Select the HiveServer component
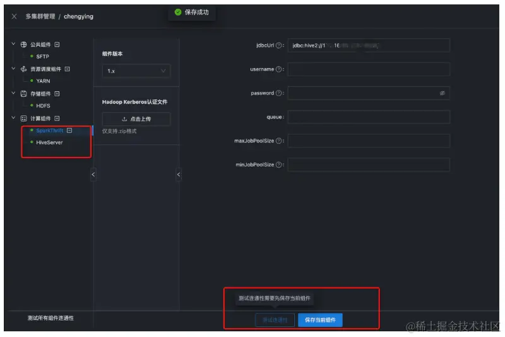Viewport: 505px width, 337px height. [49, 142]
